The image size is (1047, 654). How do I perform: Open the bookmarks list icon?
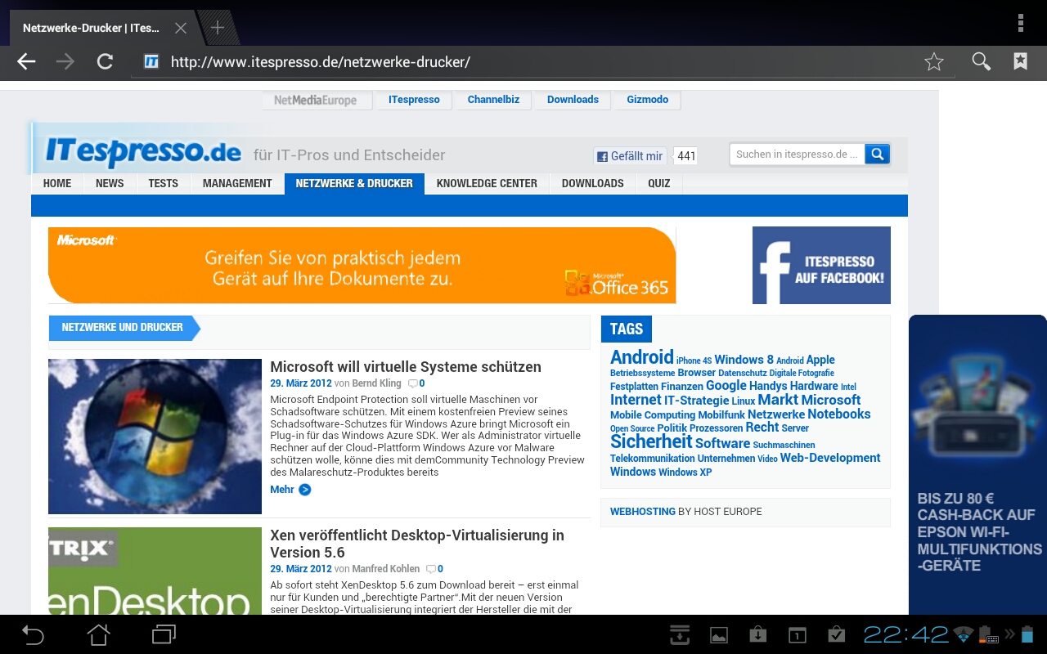pos(1020,61)
